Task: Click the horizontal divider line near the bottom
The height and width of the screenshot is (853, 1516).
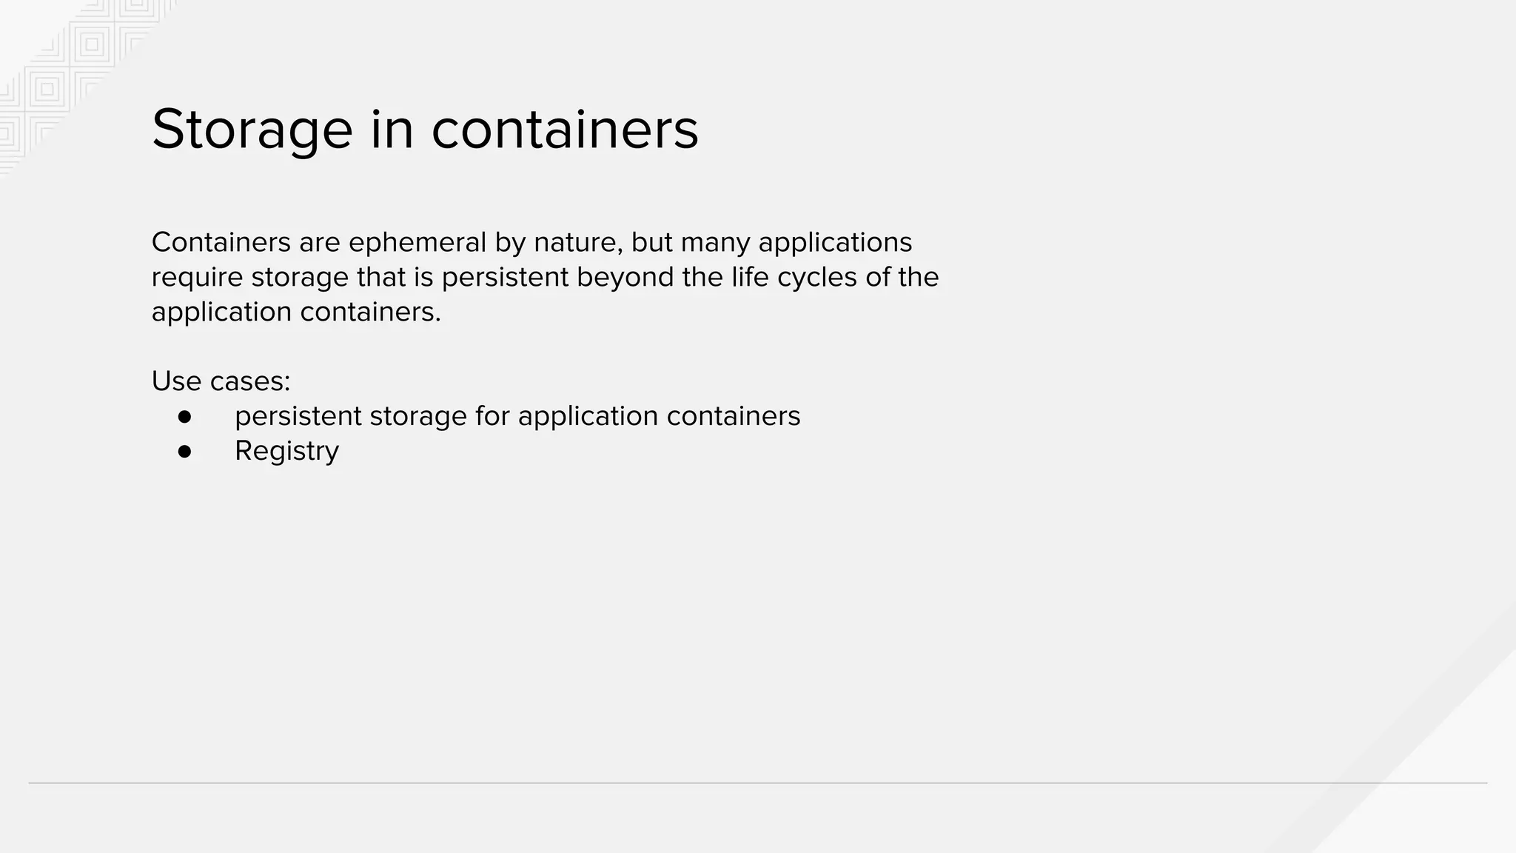Action: coord(758,783)
